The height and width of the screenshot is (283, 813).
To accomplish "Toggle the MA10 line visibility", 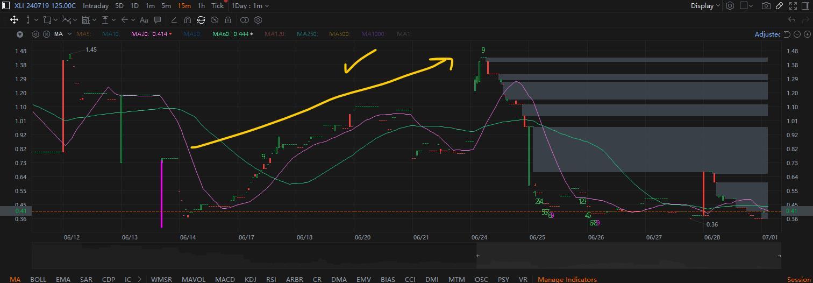I will coord(110,34).
